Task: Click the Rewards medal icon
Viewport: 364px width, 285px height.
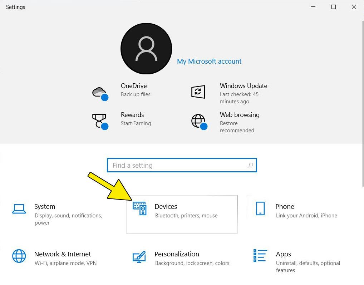Action: coord(100,122)
